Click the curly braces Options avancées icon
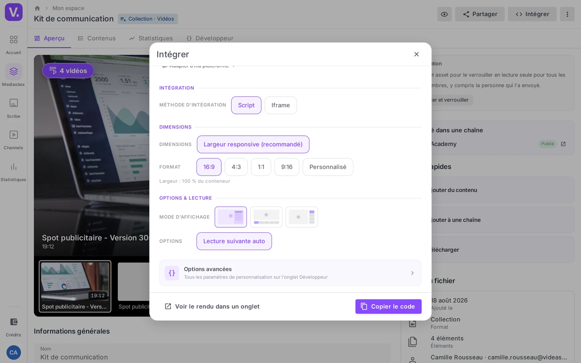The height and width of the screenshot is (363, 581). tap(172, 273)
